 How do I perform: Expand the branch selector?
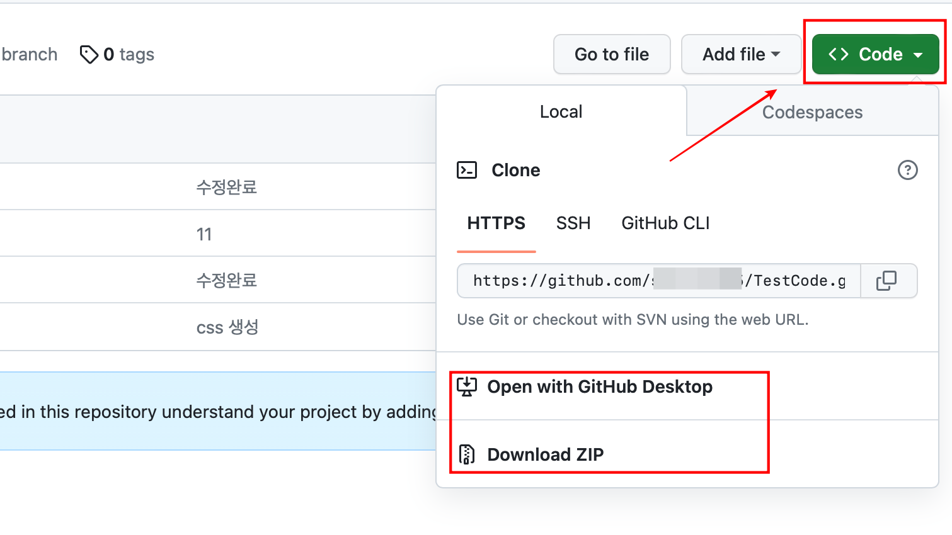click(28, 54)
